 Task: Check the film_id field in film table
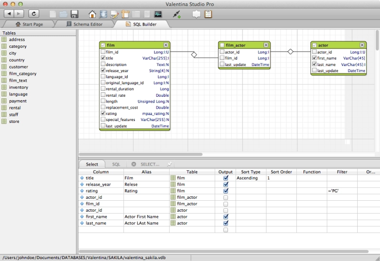tap(103, 52)
